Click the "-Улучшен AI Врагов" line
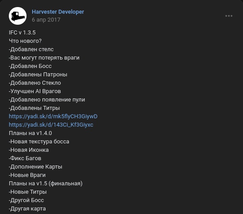The image size is (243, 214). 35,91
